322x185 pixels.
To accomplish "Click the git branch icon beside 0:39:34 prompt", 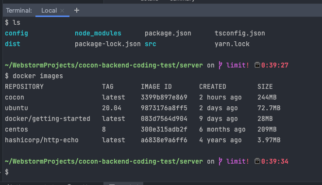I will click(220, 161).
